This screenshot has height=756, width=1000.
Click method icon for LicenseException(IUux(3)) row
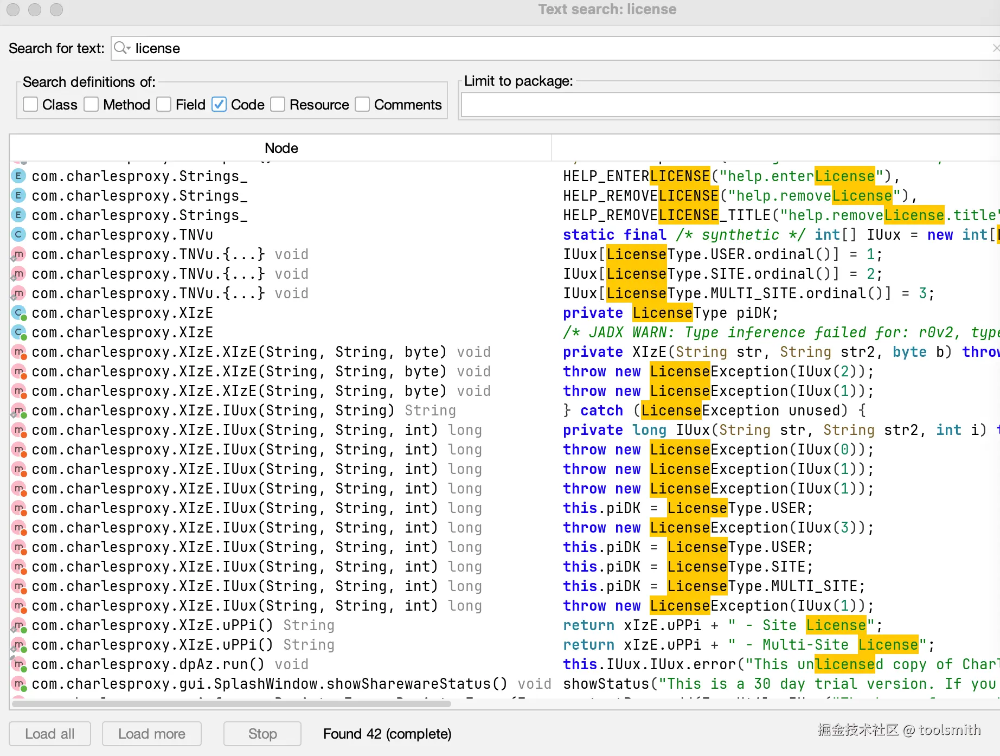tap(19, 527)
